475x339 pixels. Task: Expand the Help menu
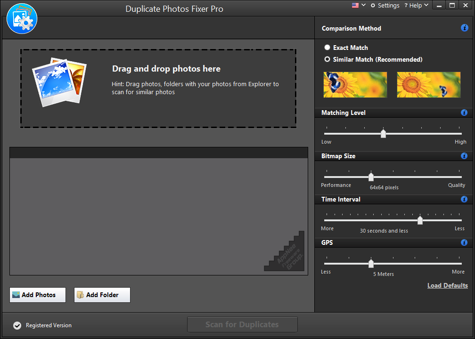click(x=418, y=5)
